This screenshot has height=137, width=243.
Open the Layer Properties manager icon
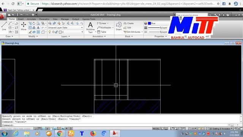tap(50, 23)
